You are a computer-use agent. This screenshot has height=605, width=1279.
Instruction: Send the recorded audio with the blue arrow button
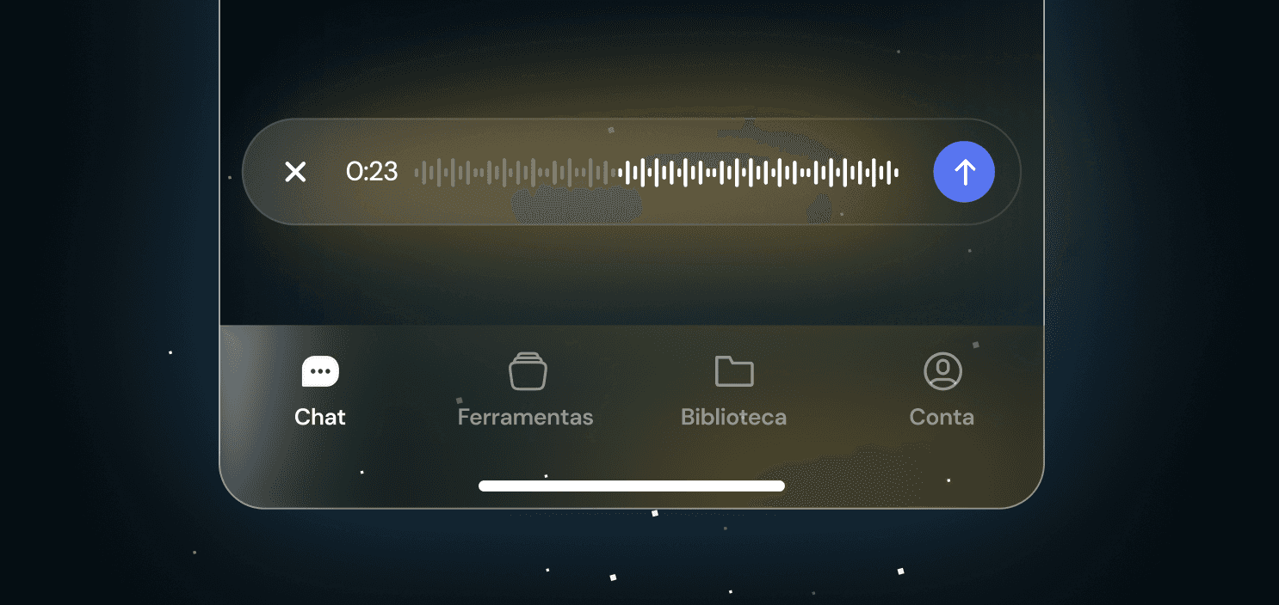click(x=964, y=172)
